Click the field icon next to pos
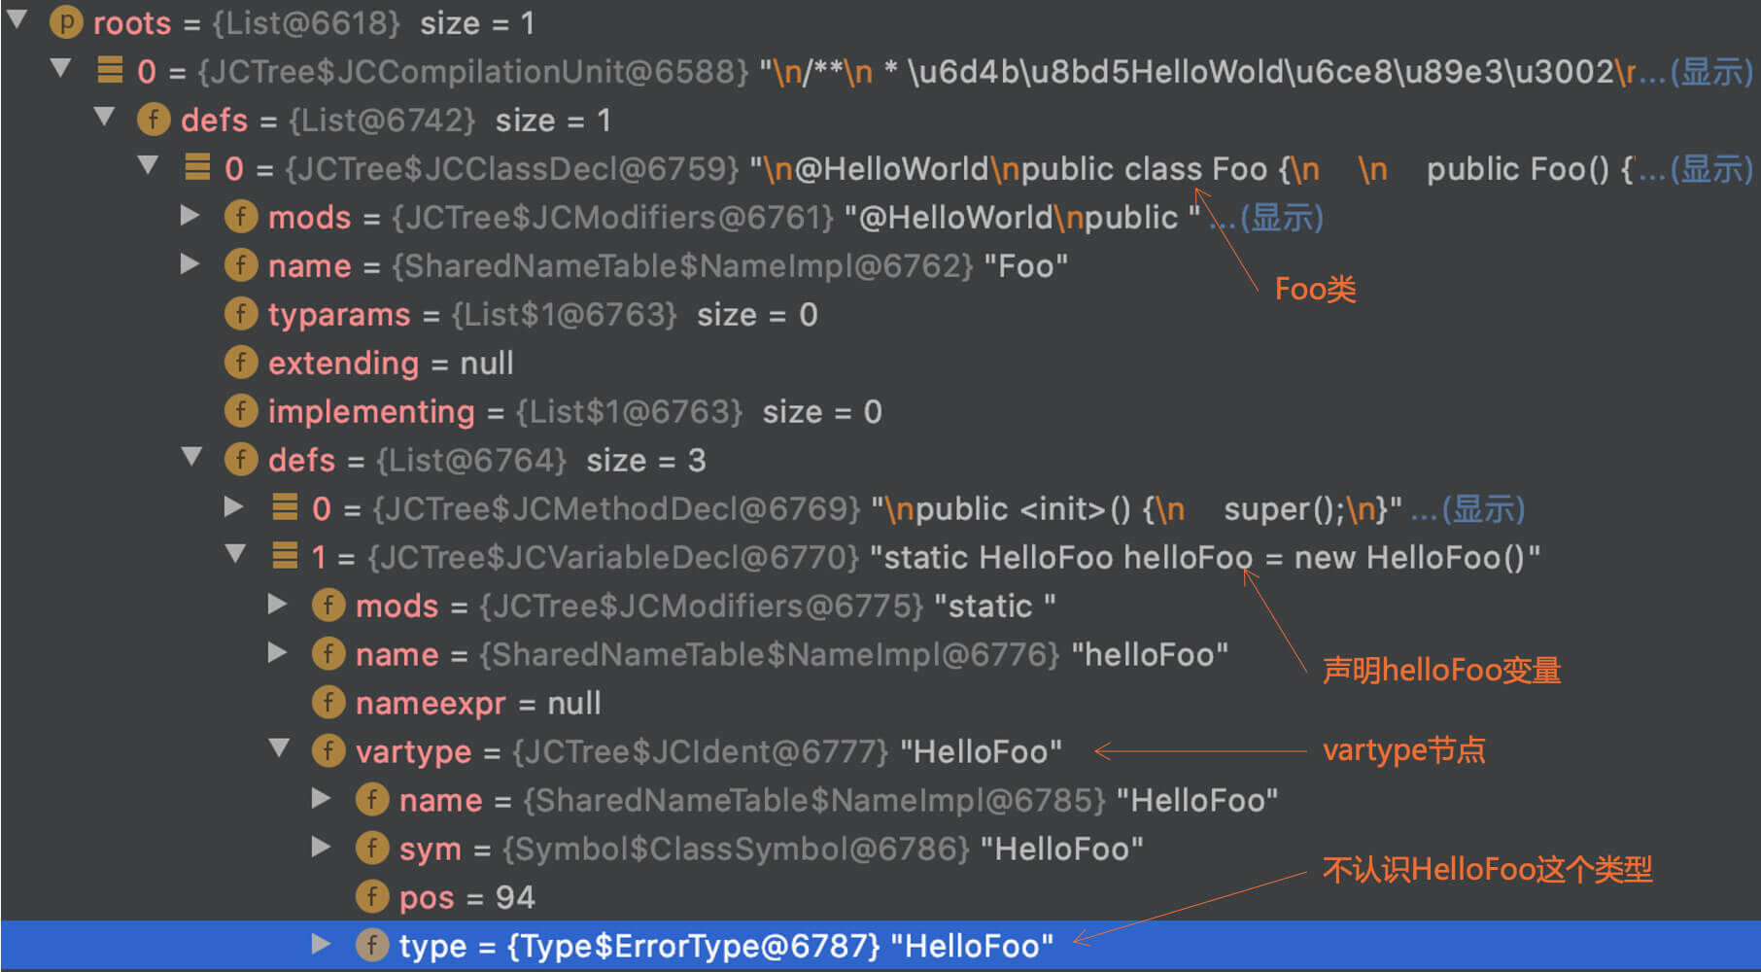Image resolution: width=1761 pixels, height=972 pixels. [x=371, y=897]
